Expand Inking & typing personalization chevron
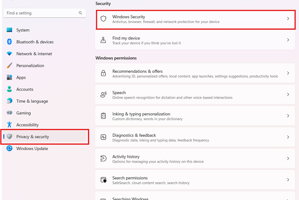 pos(288,115)
